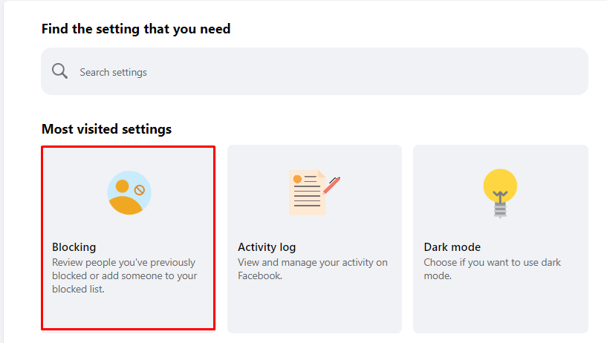This screenshot has height=343, width=607.
Task: Click the red pencil on Activity log icon
Action: 332,185
